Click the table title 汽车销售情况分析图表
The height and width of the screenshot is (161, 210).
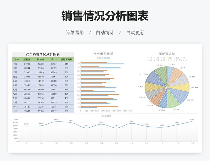coord(43,54)
